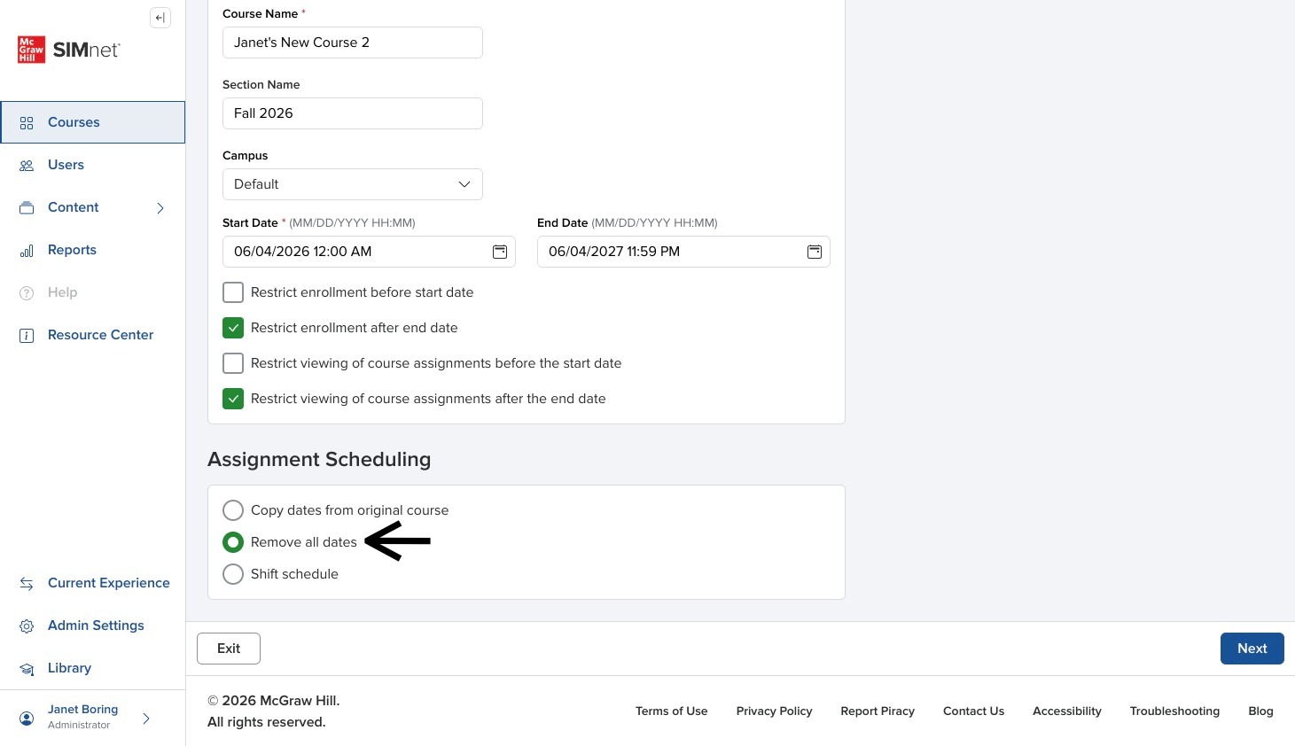The image size is (1295, 746).
Task: Click the Admin Settings gear icon
Action: 27,626
